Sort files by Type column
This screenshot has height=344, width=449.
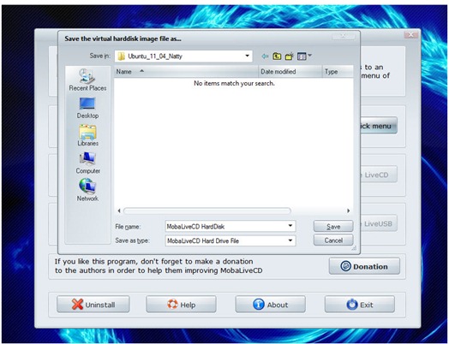(x=338, y=72)
